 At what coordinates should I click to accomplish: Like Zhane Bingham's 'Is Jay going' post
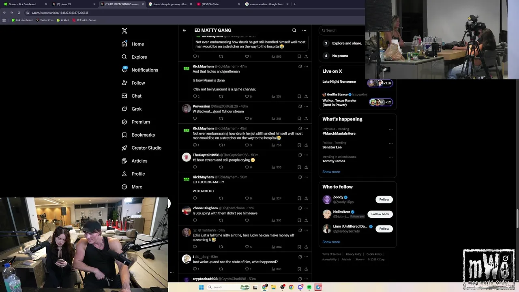point(247,220)
